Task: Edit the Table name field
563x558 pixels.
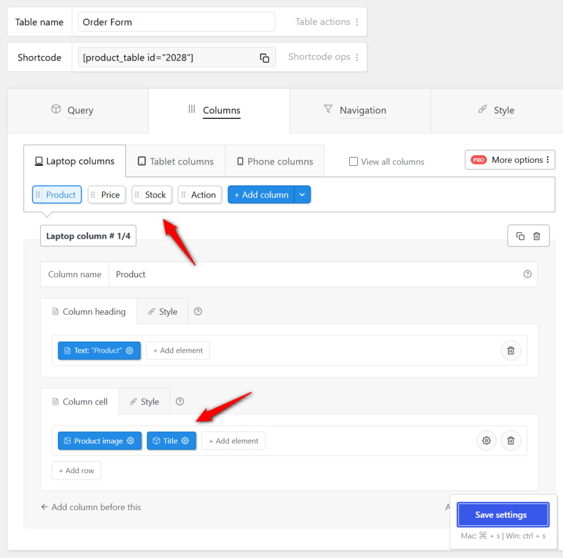Action: [176, 22]
